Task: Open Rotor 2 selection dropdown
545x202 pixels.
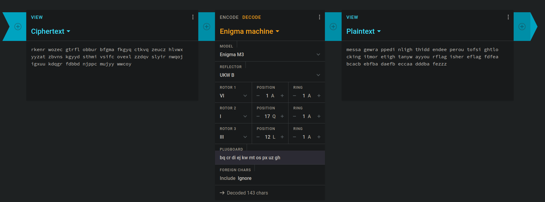Action: pos(233,116)
